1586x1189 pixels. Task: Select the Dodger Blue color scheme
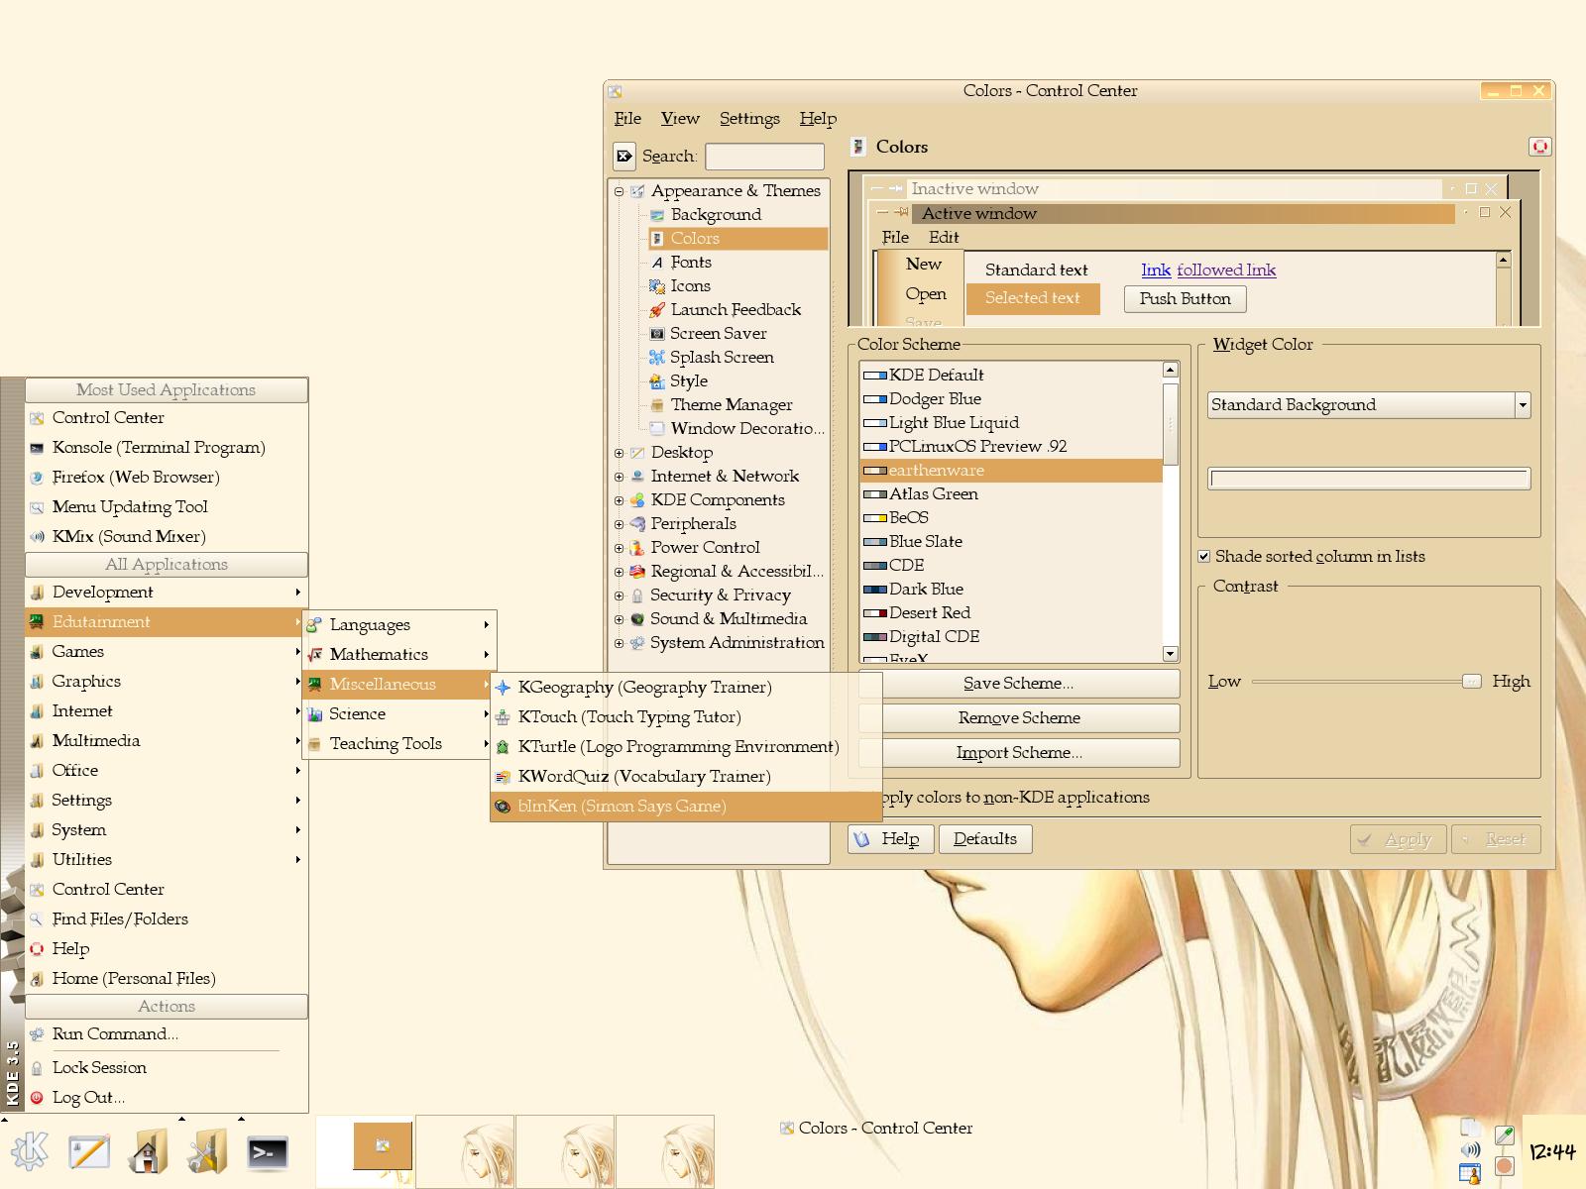1011,398
